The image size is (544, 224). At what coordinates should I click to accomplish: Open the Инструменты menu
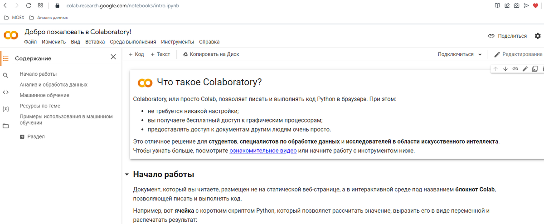coord(178,42)
